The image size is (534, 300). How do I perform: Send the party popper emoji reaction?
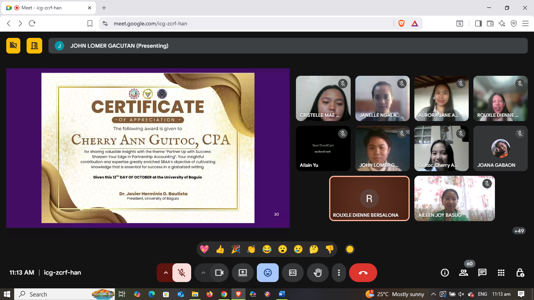click(236, 249)
